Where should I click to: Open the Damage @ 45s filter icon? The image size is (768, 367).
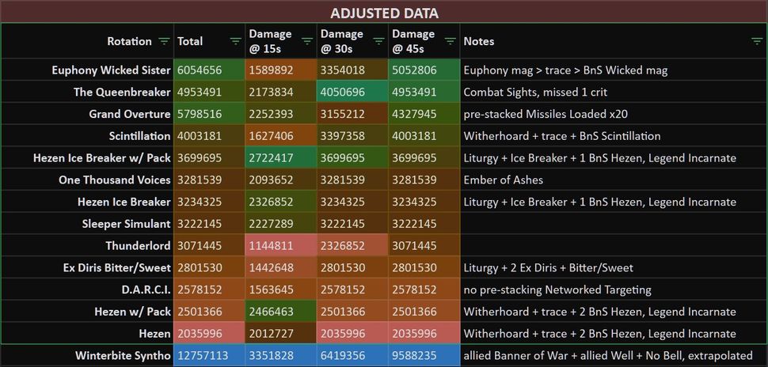click(x=451, y=42)
